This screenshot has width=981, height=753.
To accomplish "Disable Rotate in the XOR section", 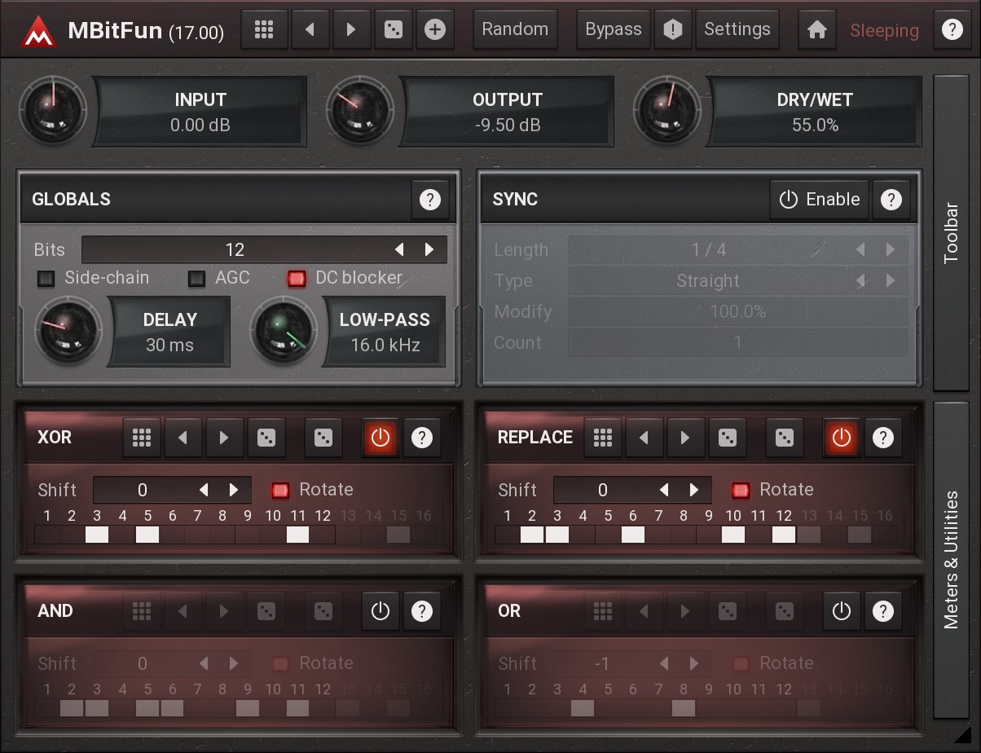I will click(x=280, y=490).
